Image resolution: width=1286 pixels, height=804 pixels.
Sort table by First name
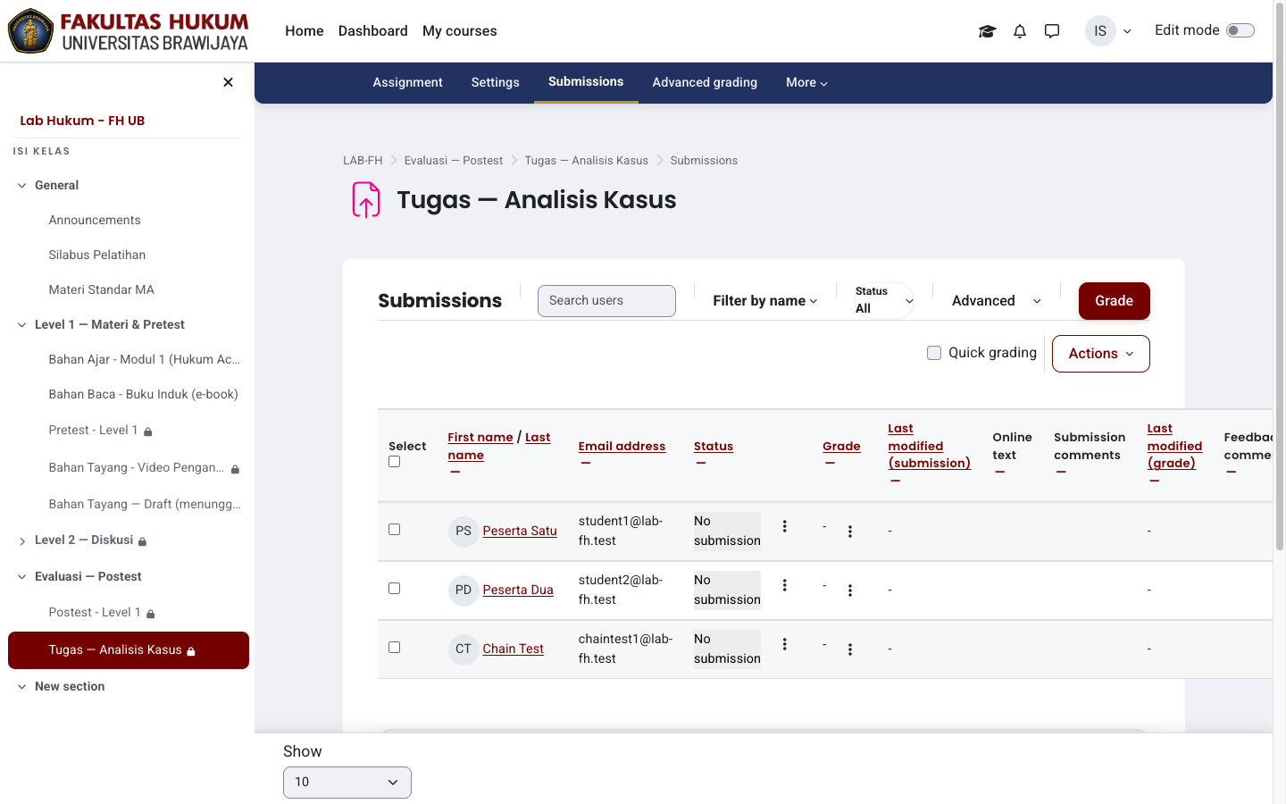tap(480, 437)
